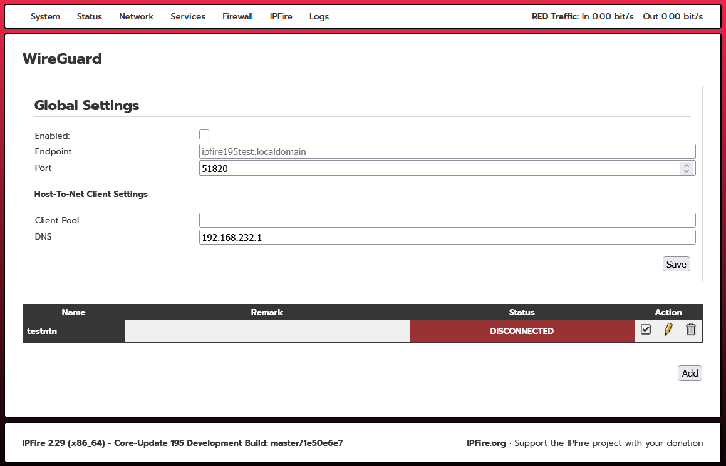Click the empty Remark cell for testntn
This screenshot has width=726, height=466.
click(x=267, y=331)
